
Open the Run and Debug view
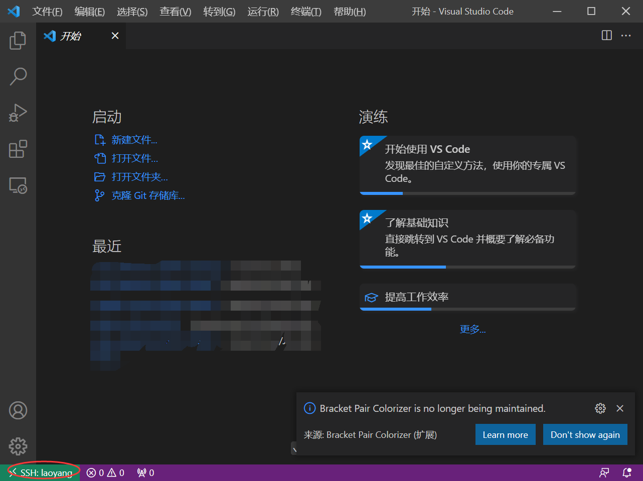[x=18, y=113]
